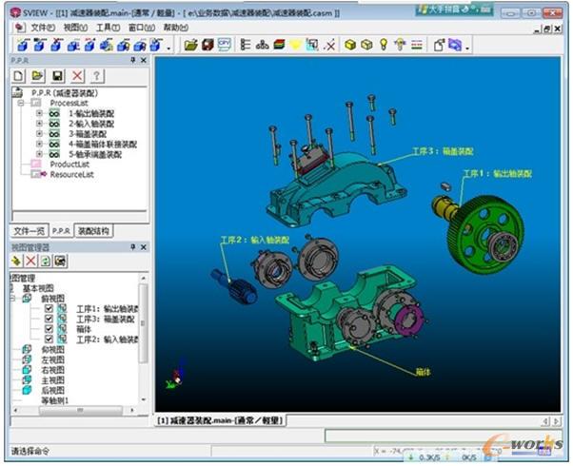Viewport: 573px width, 466px height.
Task: Expand the 4-箱盖箱体联接装配 process node
Action: [39, 144]
